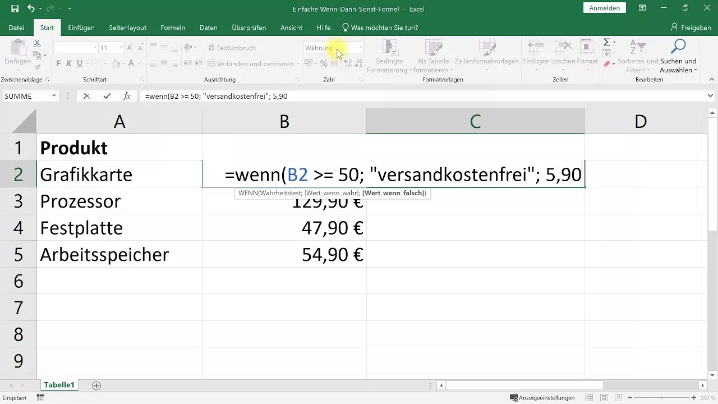The image size is (718, 404).
Task: Open the Daten menu tab
Action: tap(208, 27)
